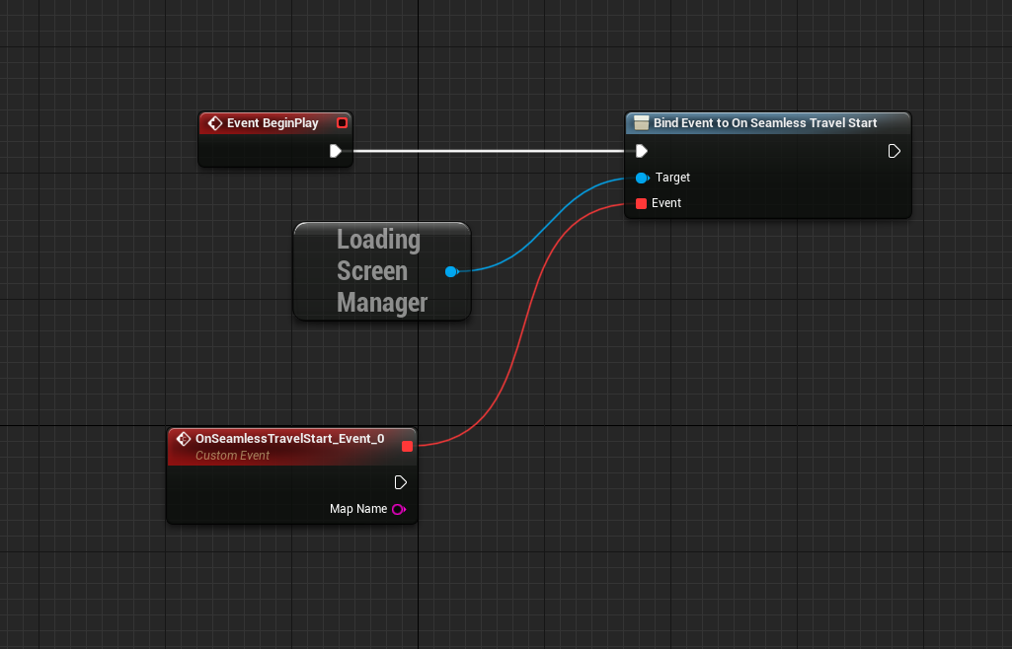The image size is (1012, 649).
Task: Click the Map Name magenta output pin
Action: 399,509
